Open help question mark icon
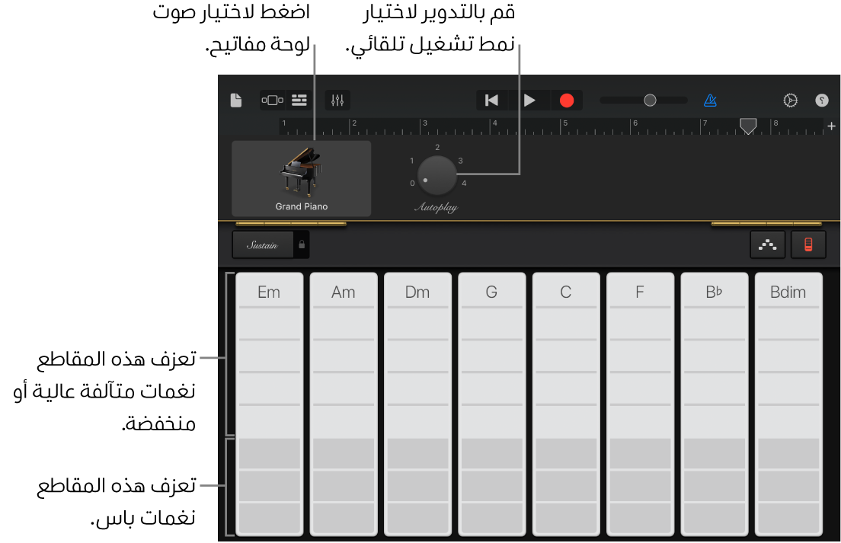This screenshot has width=841, height=543. pos(822,101)
